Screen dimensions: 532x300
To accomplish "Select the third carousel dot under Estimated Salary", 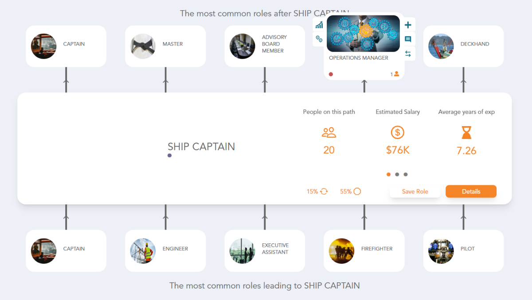I will click(x=406, y=174).
